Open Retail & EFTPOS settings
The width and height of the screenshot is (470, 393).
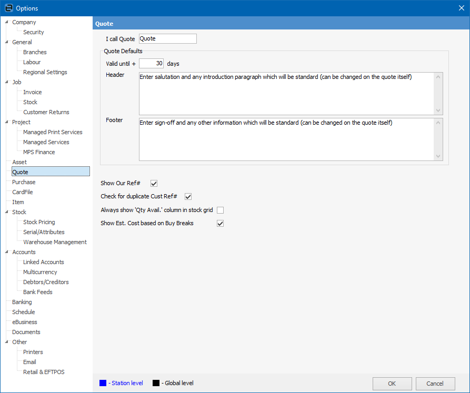(44, 372)
